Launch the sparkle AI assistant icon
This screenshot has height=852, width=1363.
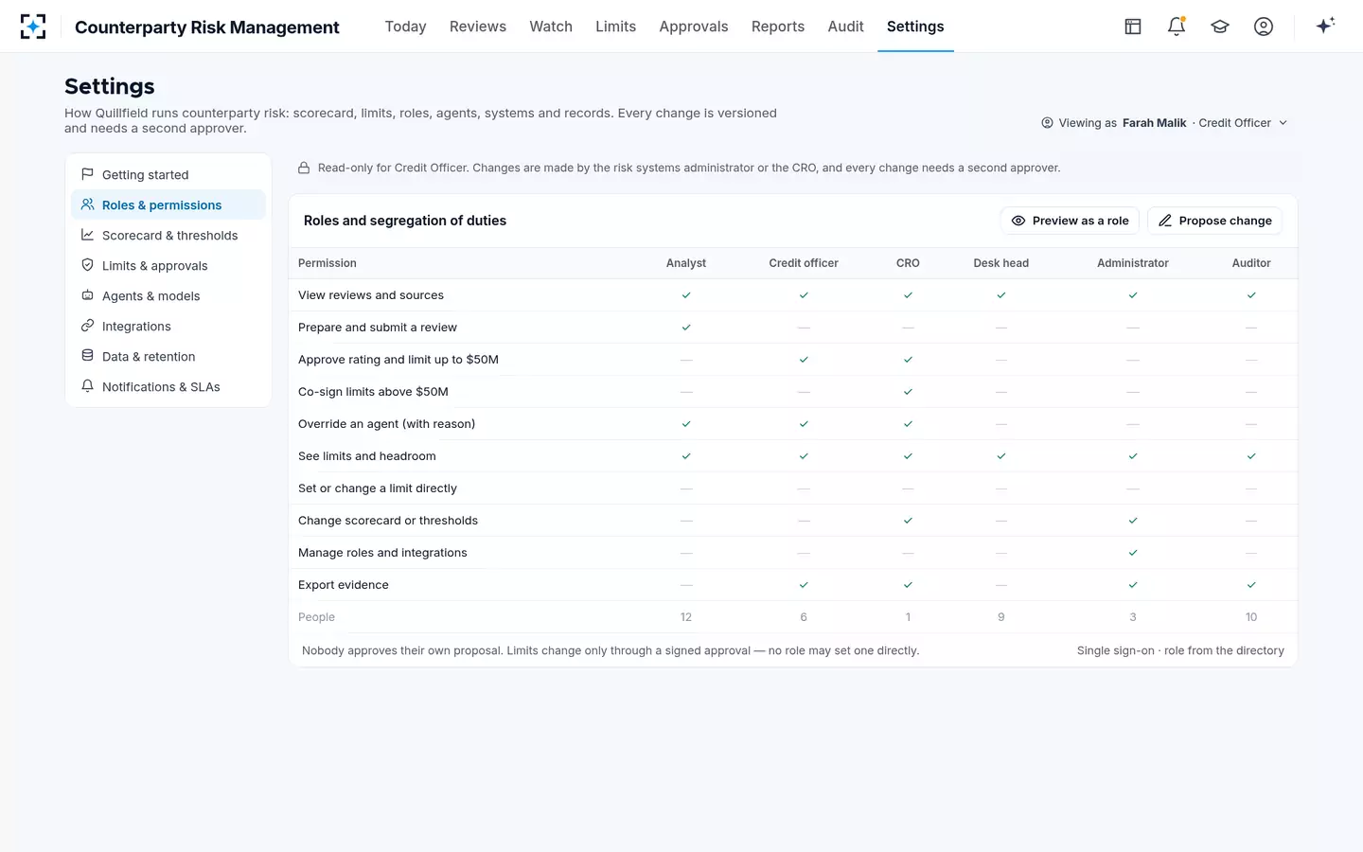coord(1325,26)
